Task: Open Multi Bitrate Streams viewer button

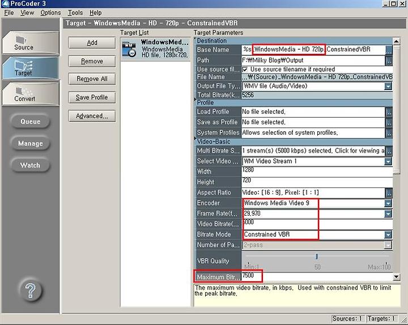Action: [389, 151]
